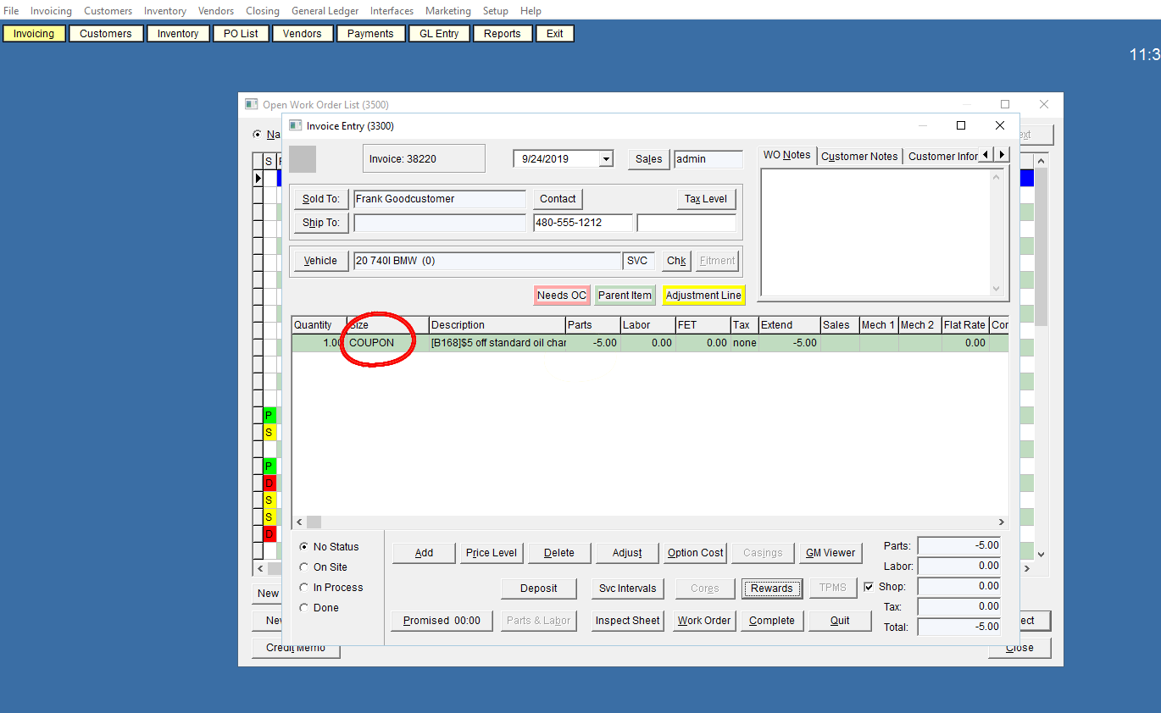Click the Complete button
This screenshot has width=1161, height=713.
[772, 621]
